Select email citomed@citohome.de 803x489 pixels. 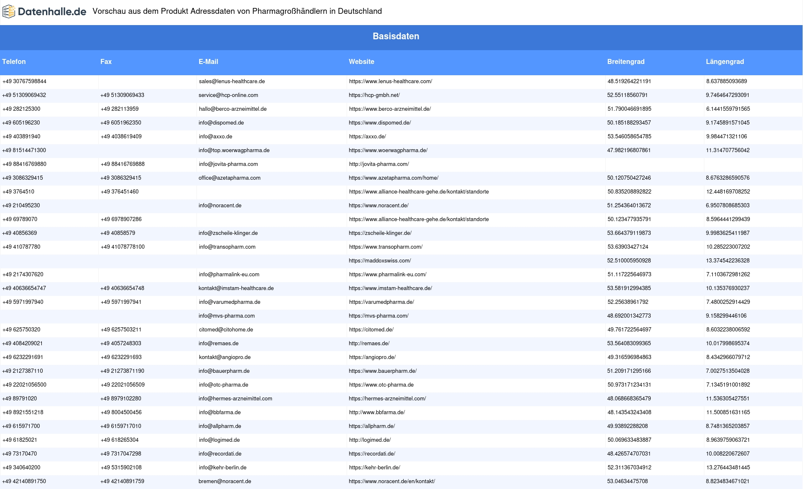(x=226, y=330)
